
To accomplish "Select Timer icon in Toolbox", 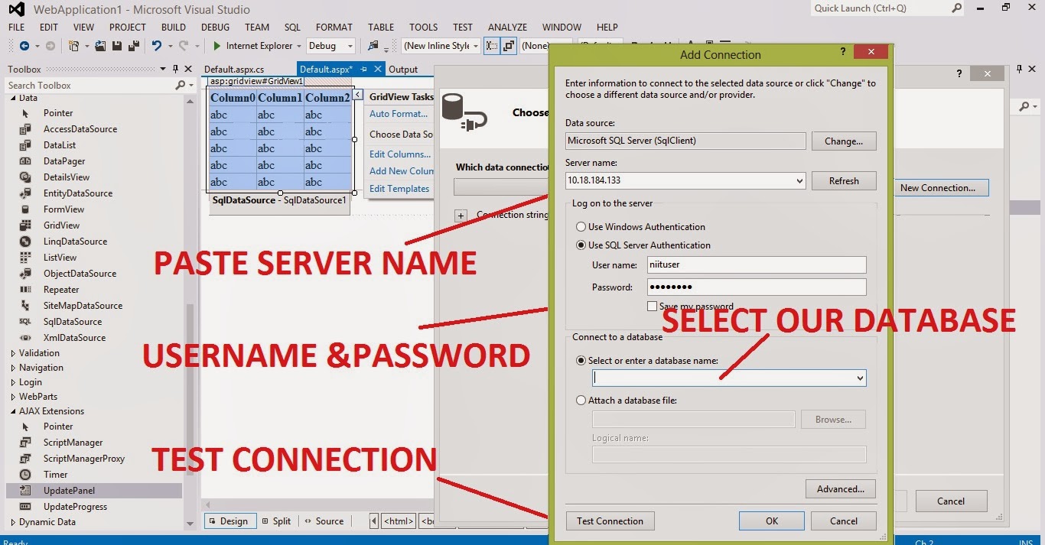I will pos(25,475).
